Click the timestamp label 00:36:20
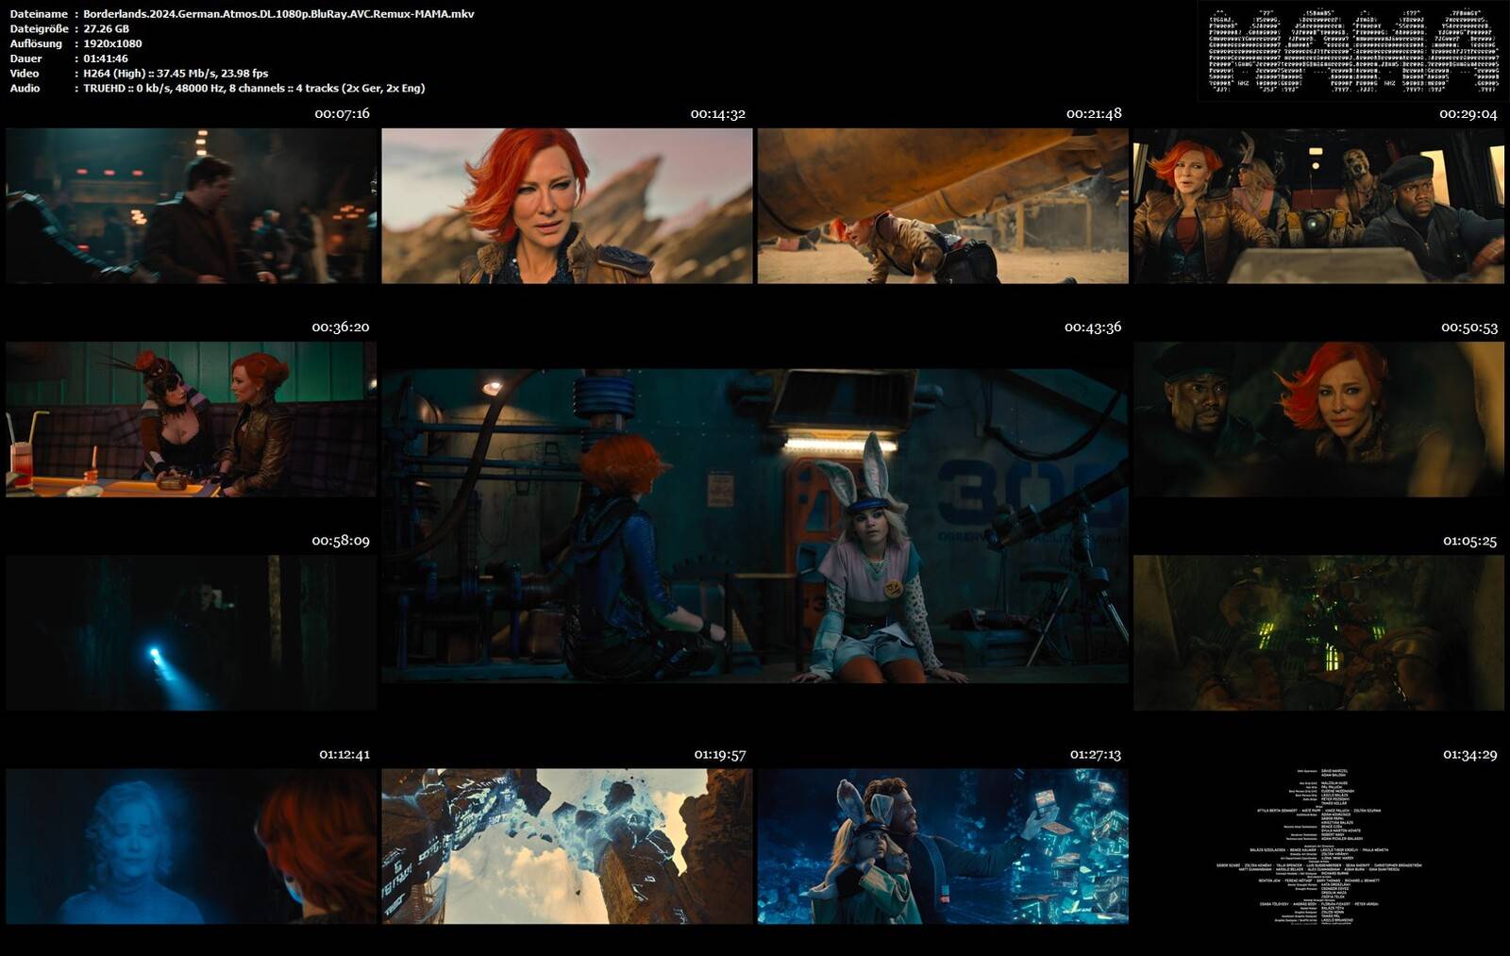The image size is (1510, 956). point(341,327)
